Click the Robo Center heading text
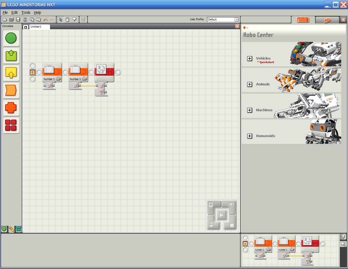The image size is (348, 269). 258,35
